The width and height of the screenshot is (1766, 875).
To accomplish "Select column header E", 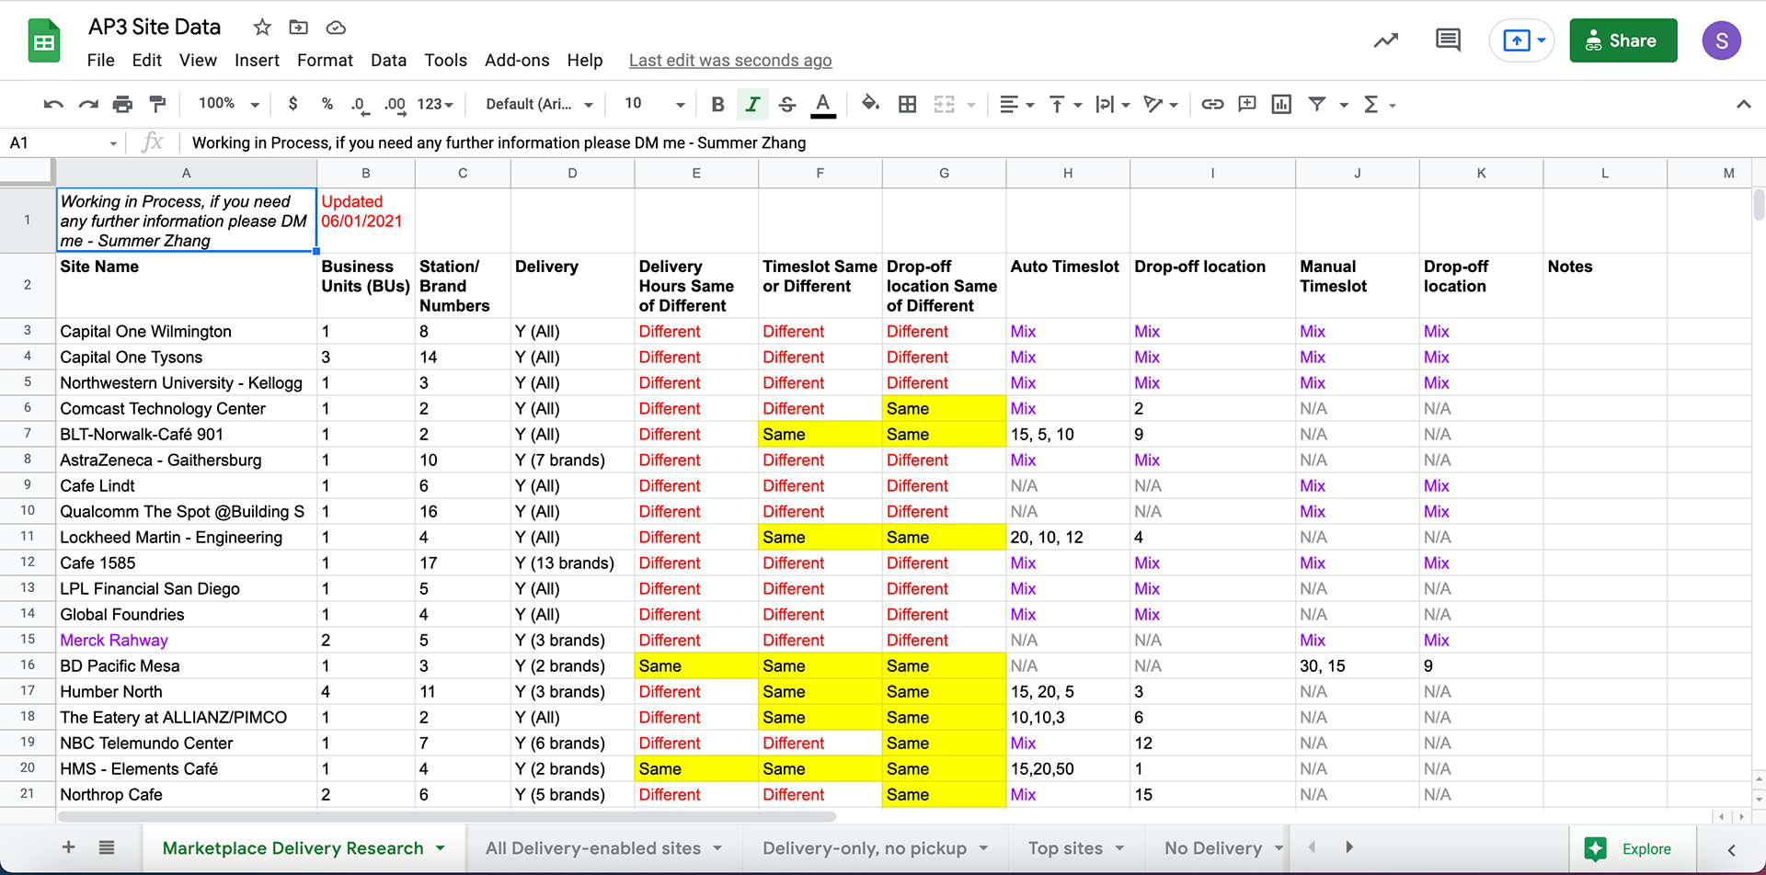I will pyautogui.click(x=696, y=173).
